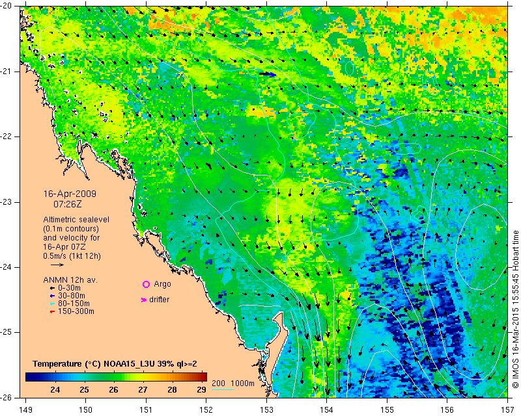
Task: Click latitude axis label -23
Action: tap(7, 202)
